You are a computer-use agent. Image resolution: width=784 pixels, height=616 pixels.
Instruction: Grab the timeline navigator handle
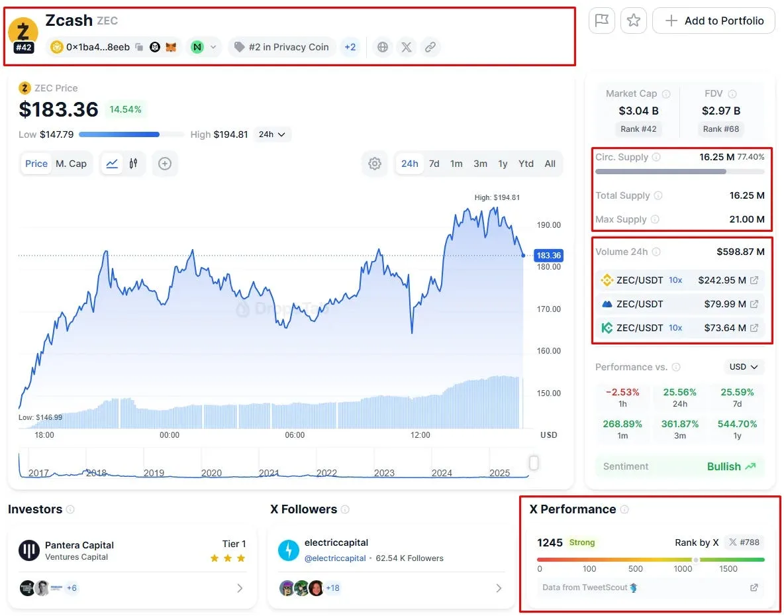tap(534, 463)
